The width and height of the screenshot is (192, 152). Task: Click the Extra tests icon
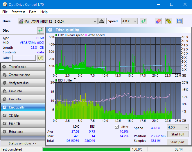tap(5, 132)
